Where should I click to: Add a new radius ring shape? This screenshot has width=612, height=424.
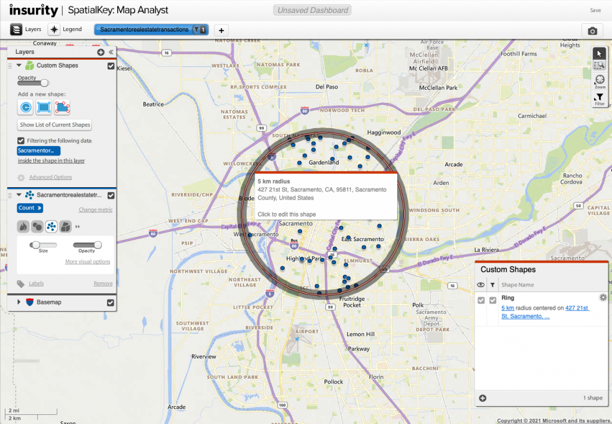pyautogui.click(x=25, y=107)
